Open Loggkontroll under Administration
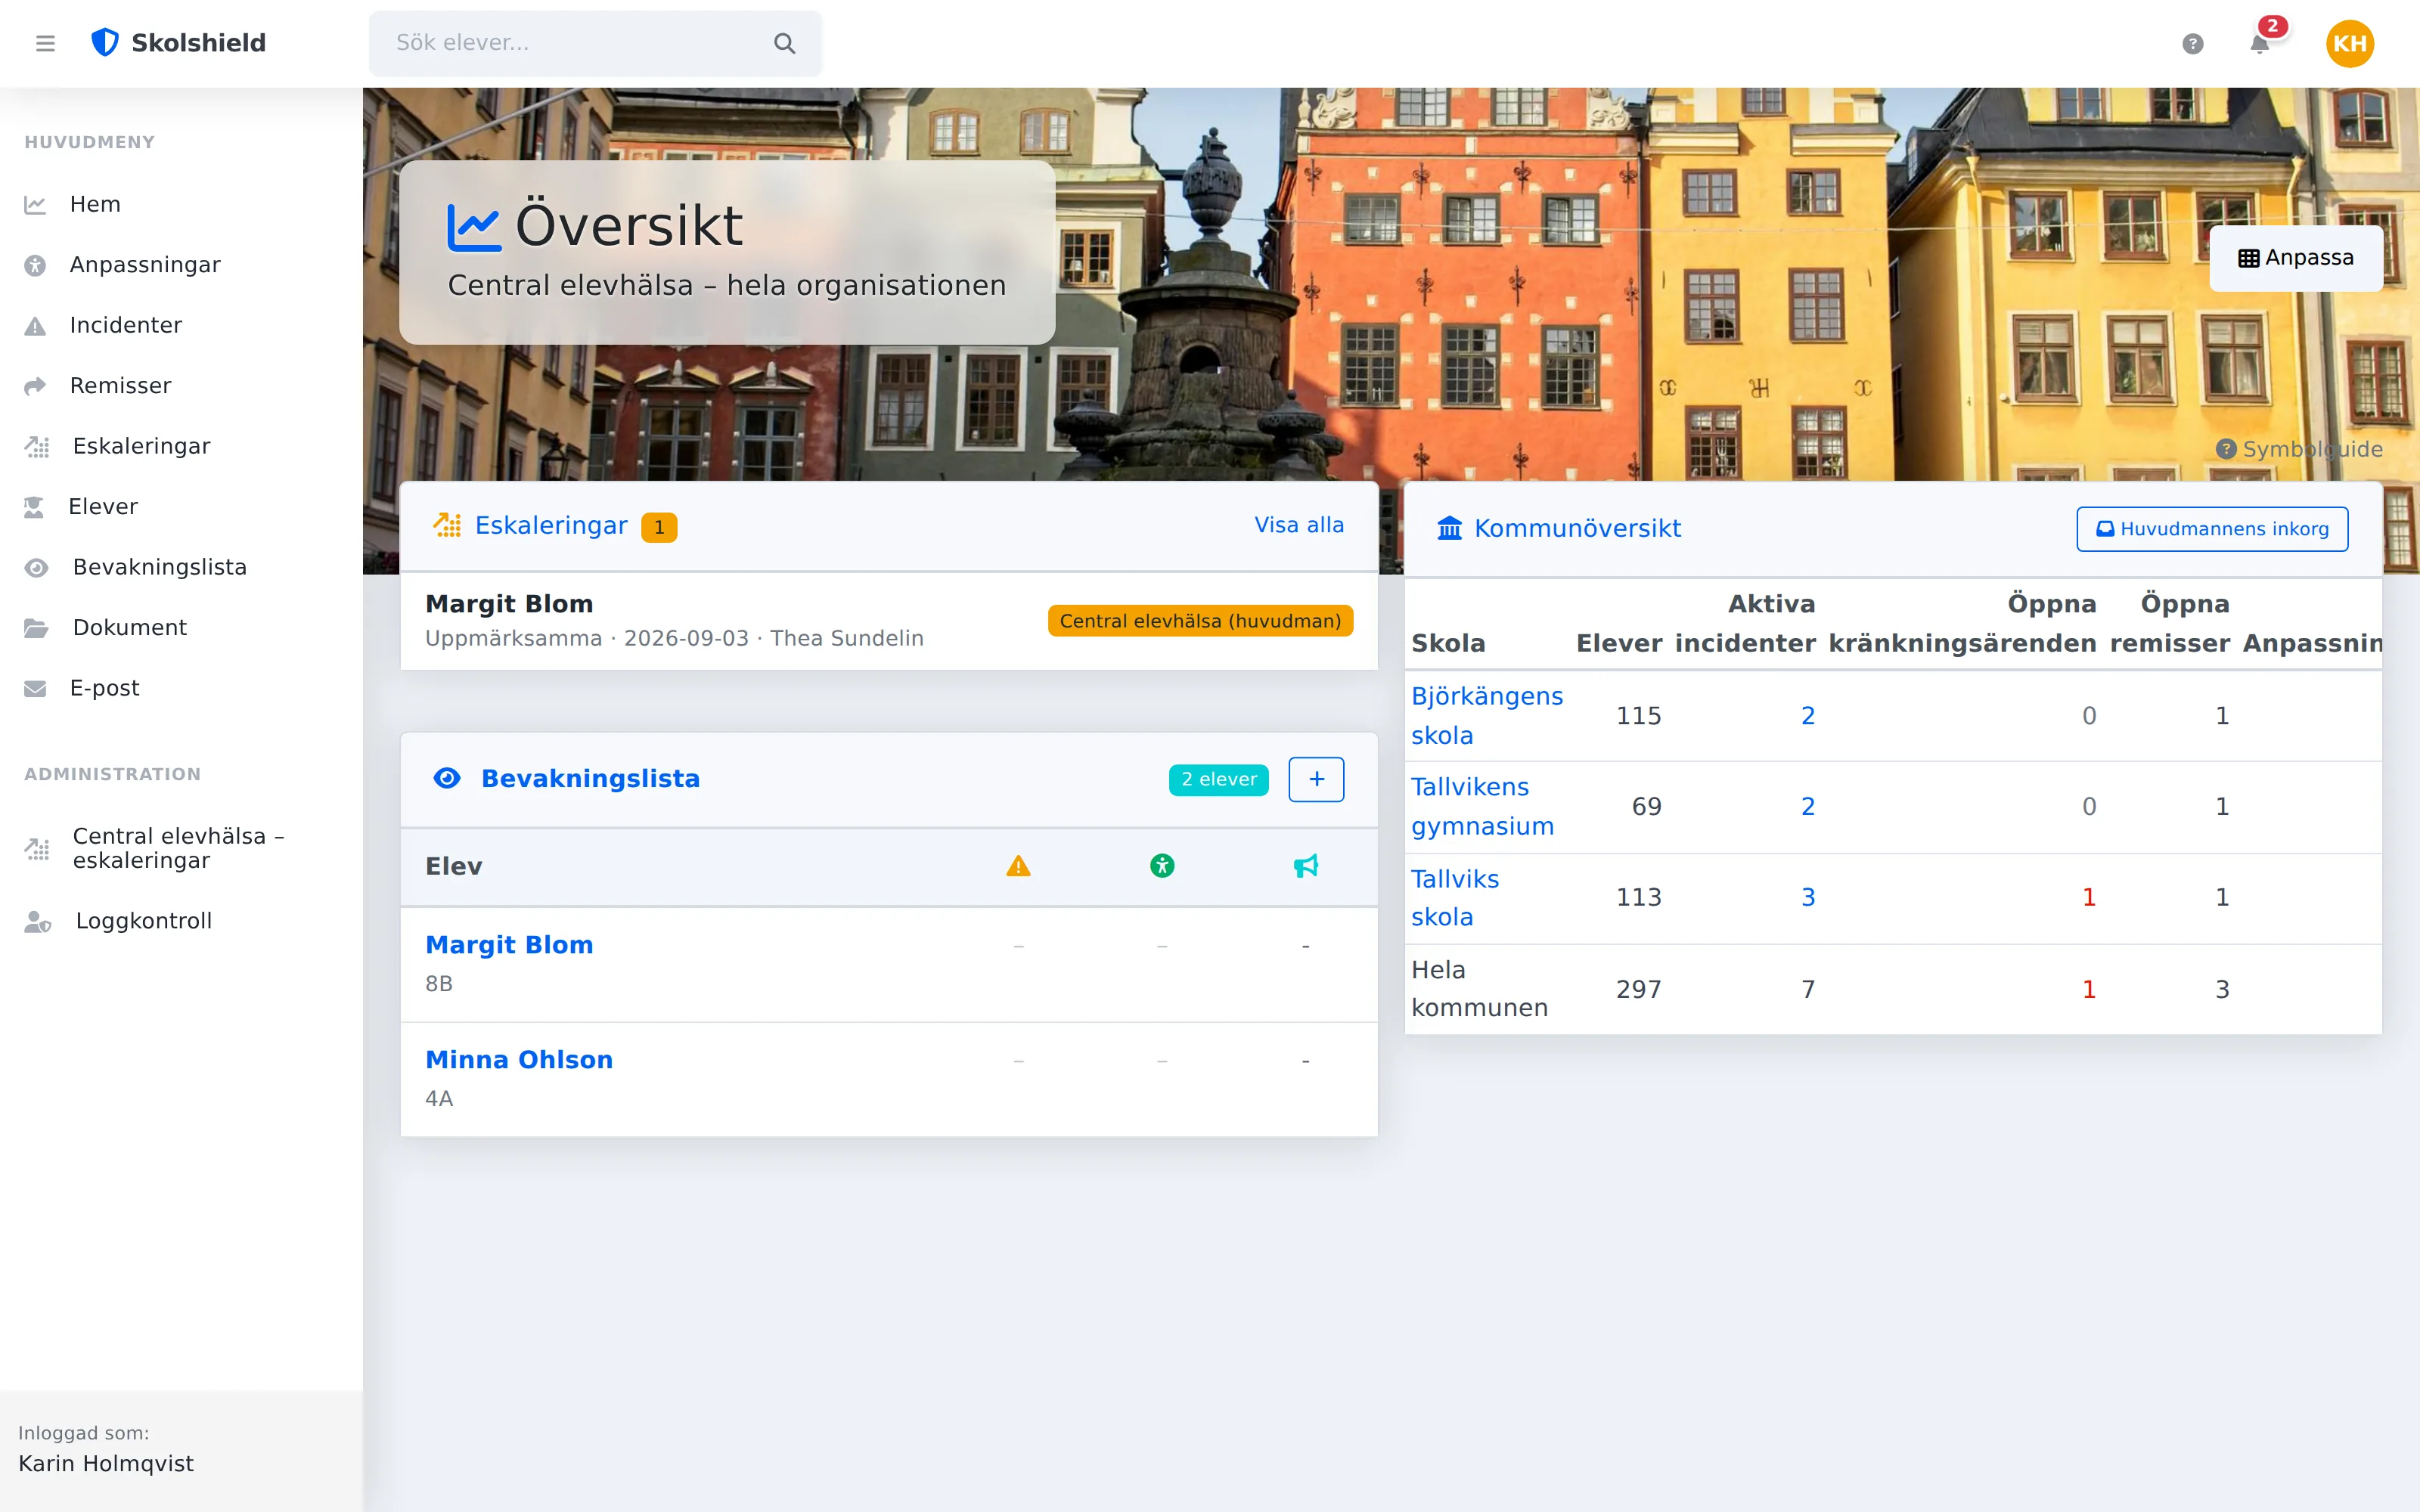 click(144, 921)
